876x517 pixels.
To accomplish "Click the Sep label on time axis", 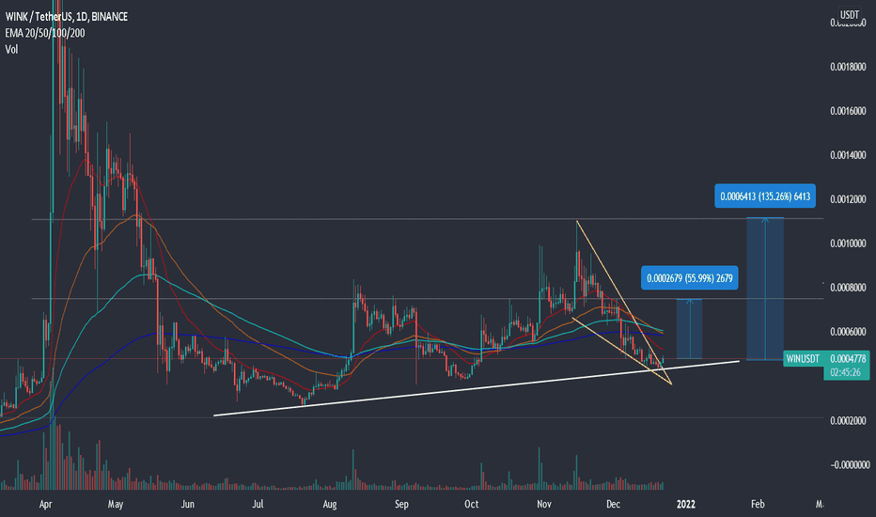I will coord(401,504).
